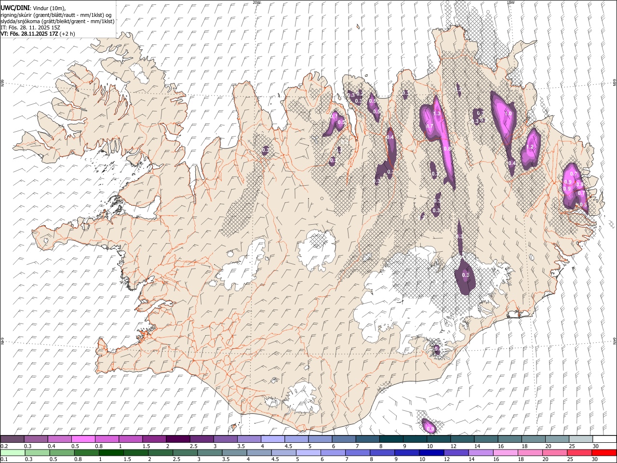Click the UWC/DINI title text

[15, 8]
